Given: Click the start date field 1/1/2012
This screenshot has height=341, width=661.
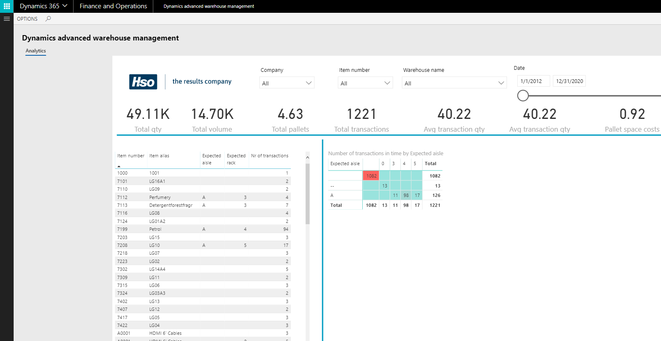Looking at the screenshot, I should click(533, 81).
